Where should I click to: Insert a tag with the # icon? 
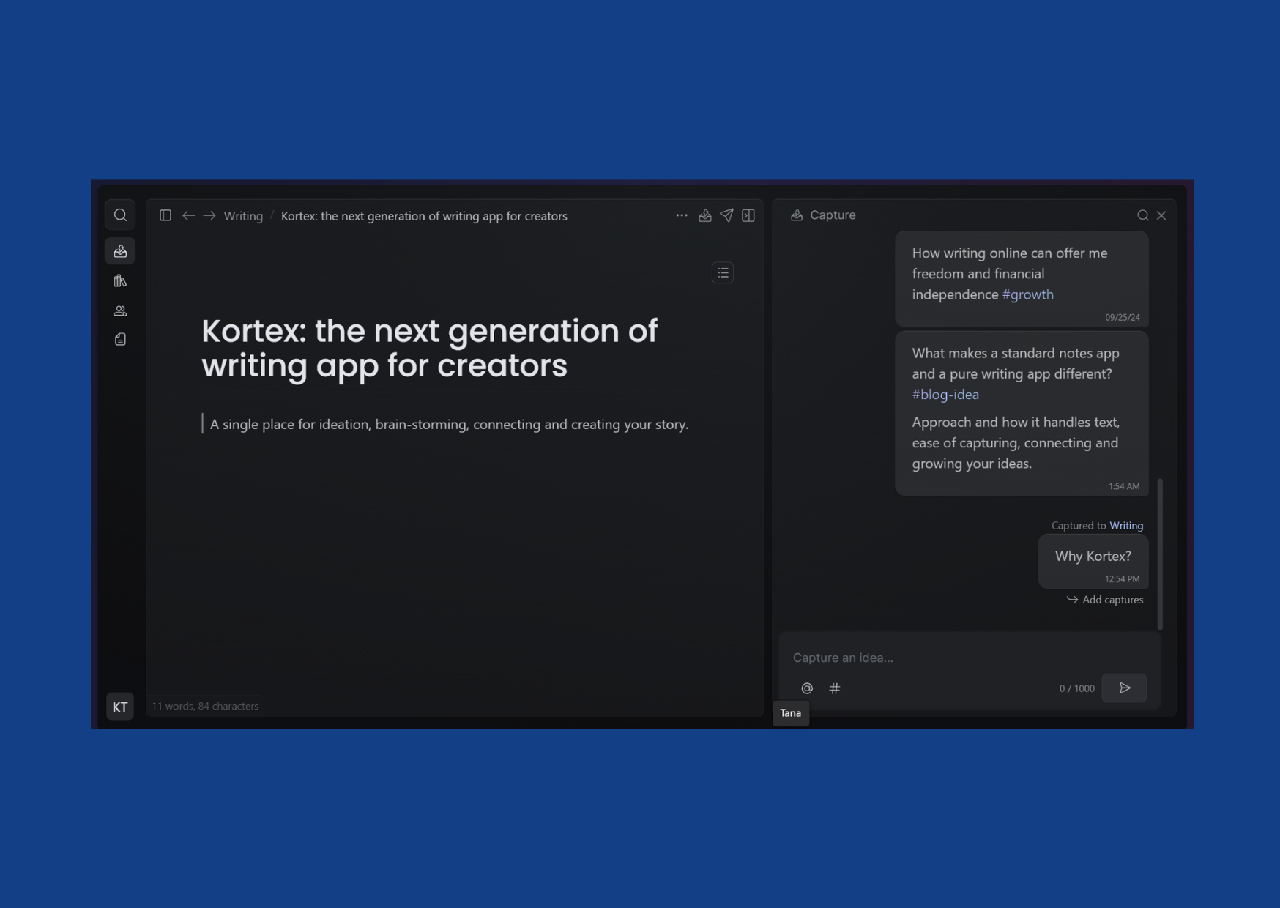(x=835, y=688)
